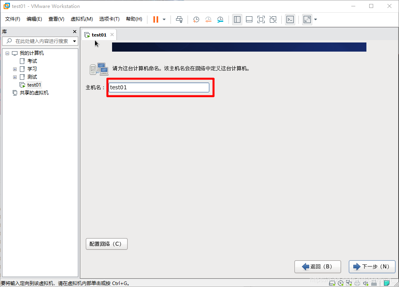Click the Ctrl+G hint in status bar
Image resolution: width=399 pixels, height=287 pixels.
pyautogui.click(x=121, y=283)
